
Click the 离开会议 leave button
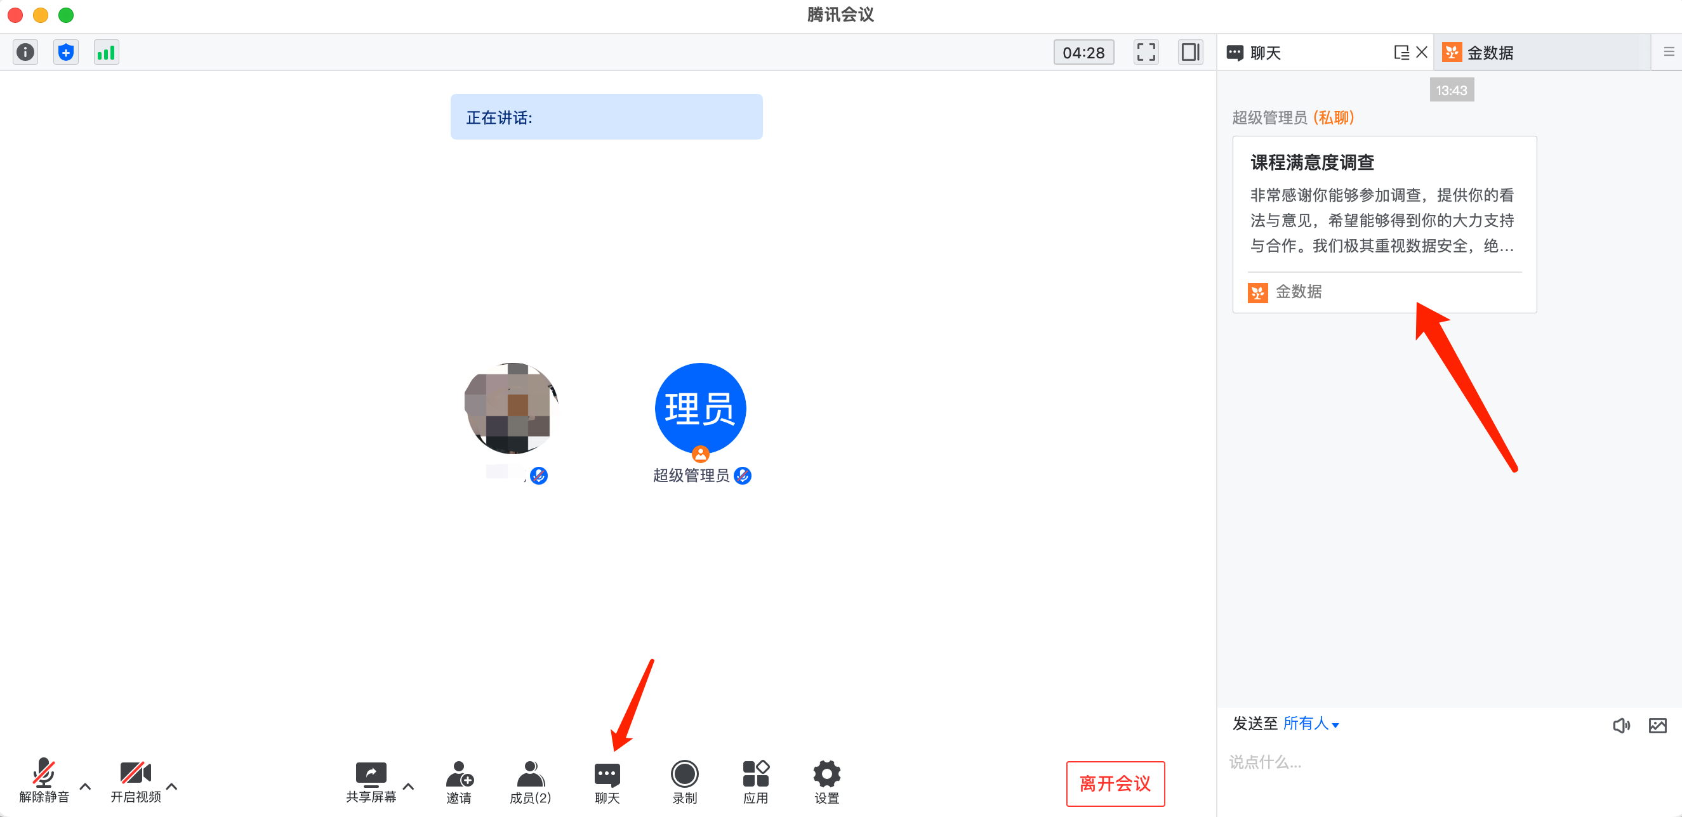1115,783
